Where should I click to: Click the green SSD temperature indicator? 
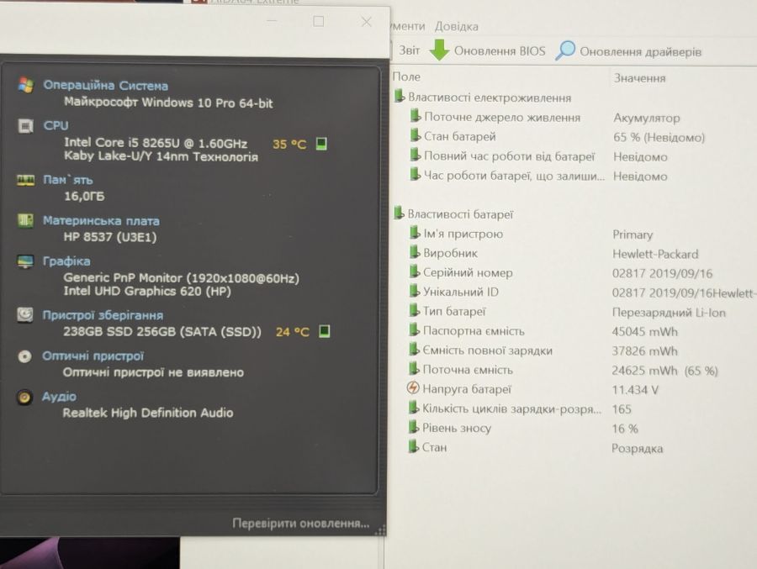(325, 331)
